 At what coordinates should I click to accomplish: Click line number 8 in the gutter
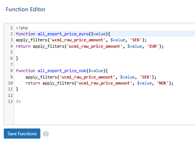[x=11, y=71]
